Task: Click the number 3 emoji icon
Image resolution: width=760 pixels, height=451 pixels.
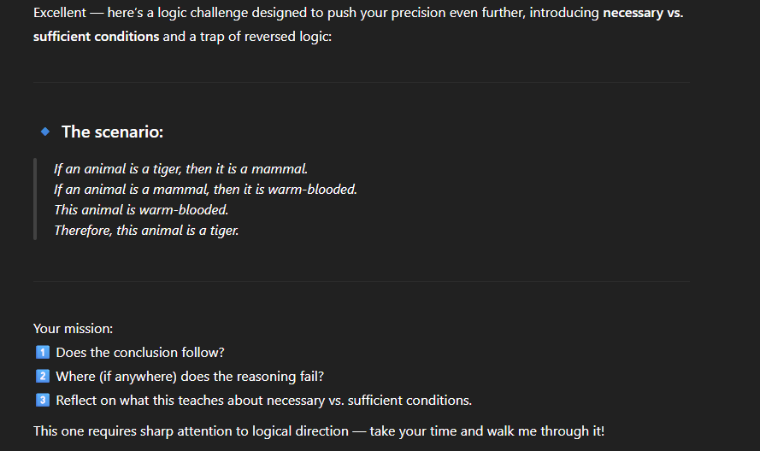Action: tap(43, 400)
